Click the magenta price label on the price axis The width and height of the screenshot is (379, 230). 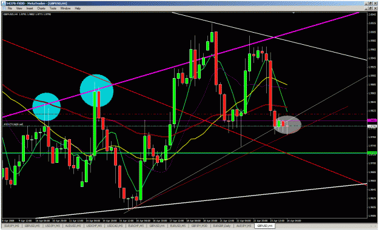tap(372, 120)
